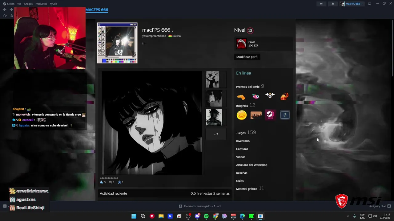This screenshot has height=221, width=394.
Task: Open Microsoft Edge from the taskbar
Action: coord(242,216)
